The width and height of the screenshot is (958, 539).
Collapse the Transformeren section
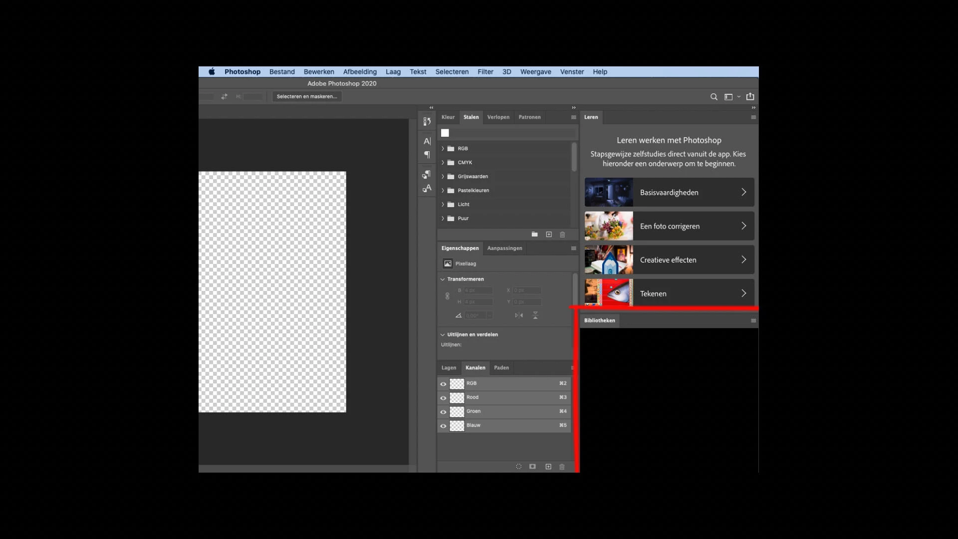click(x=443, y=279)
